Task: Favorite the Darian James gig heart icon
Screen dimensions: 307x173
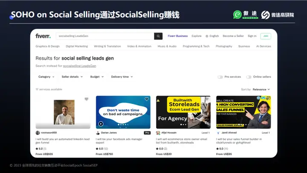Action: [147, 99]
